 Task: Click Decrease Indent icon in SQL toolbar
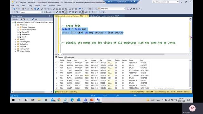[x=96, y=12]
